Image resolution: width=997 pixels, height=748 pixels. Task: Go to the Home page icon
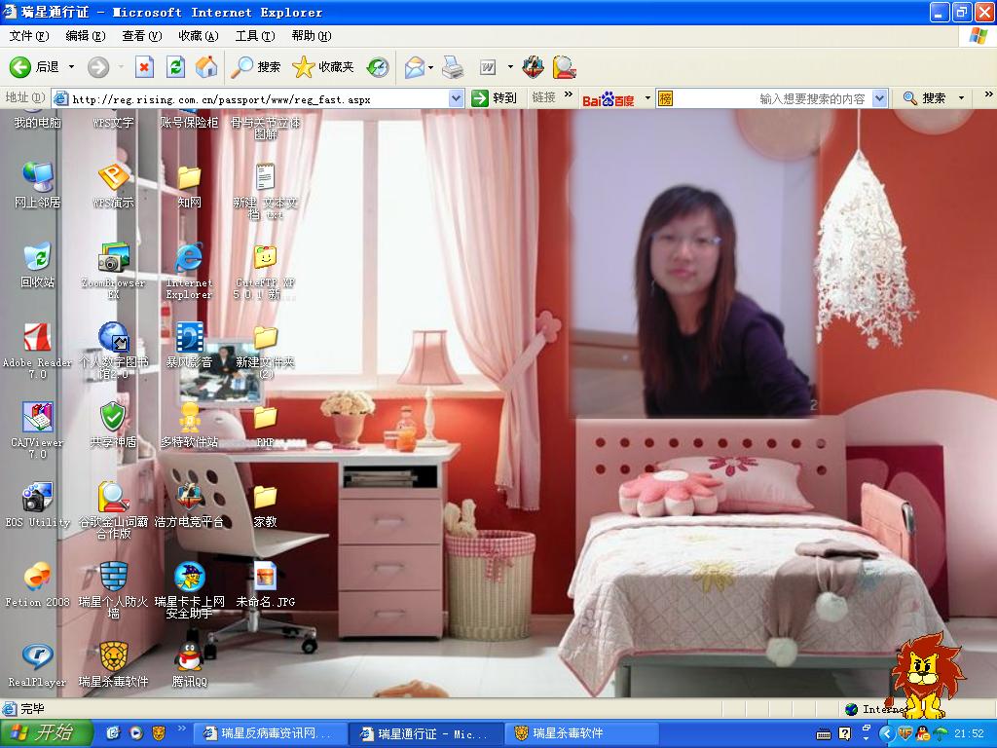[x=206, y=67]
